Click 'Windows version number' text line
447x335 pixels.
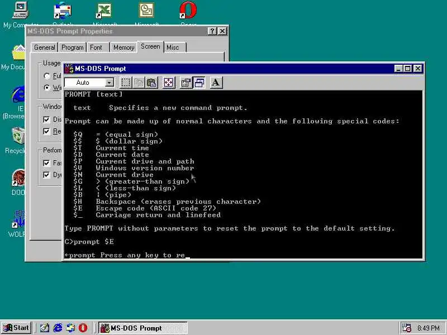[x=145, y=168]
